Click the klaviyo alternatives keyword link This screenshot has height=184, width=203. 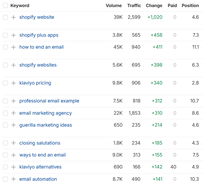pos(40,167)
